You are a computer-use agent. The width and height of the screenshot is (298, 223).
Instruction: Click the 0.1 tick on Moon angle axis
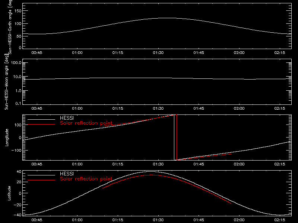(18, 103)
